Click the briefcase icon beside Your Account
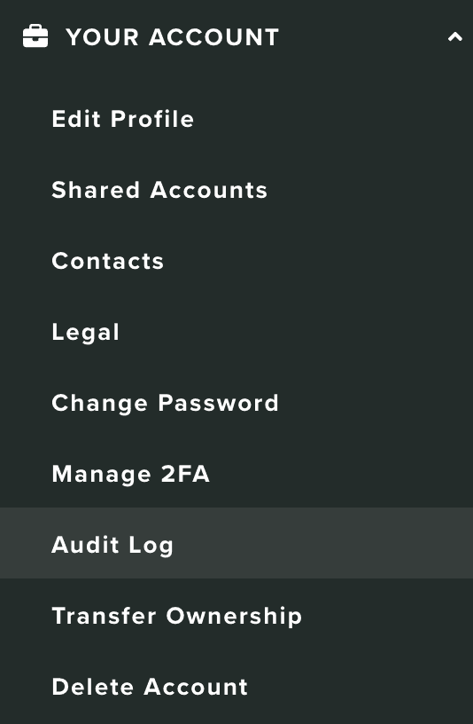Image resolution: width=473 pixels, height=724 pixels. click(35, 36)
